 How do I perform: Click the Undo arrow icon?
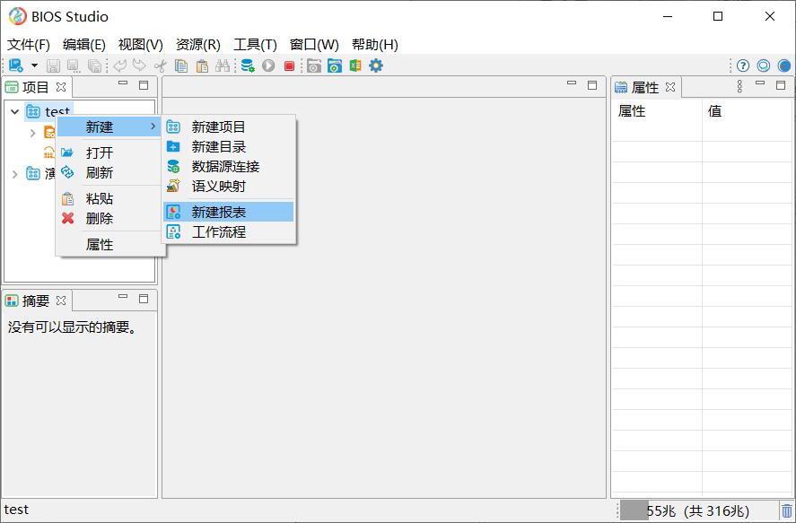(120, 65)
